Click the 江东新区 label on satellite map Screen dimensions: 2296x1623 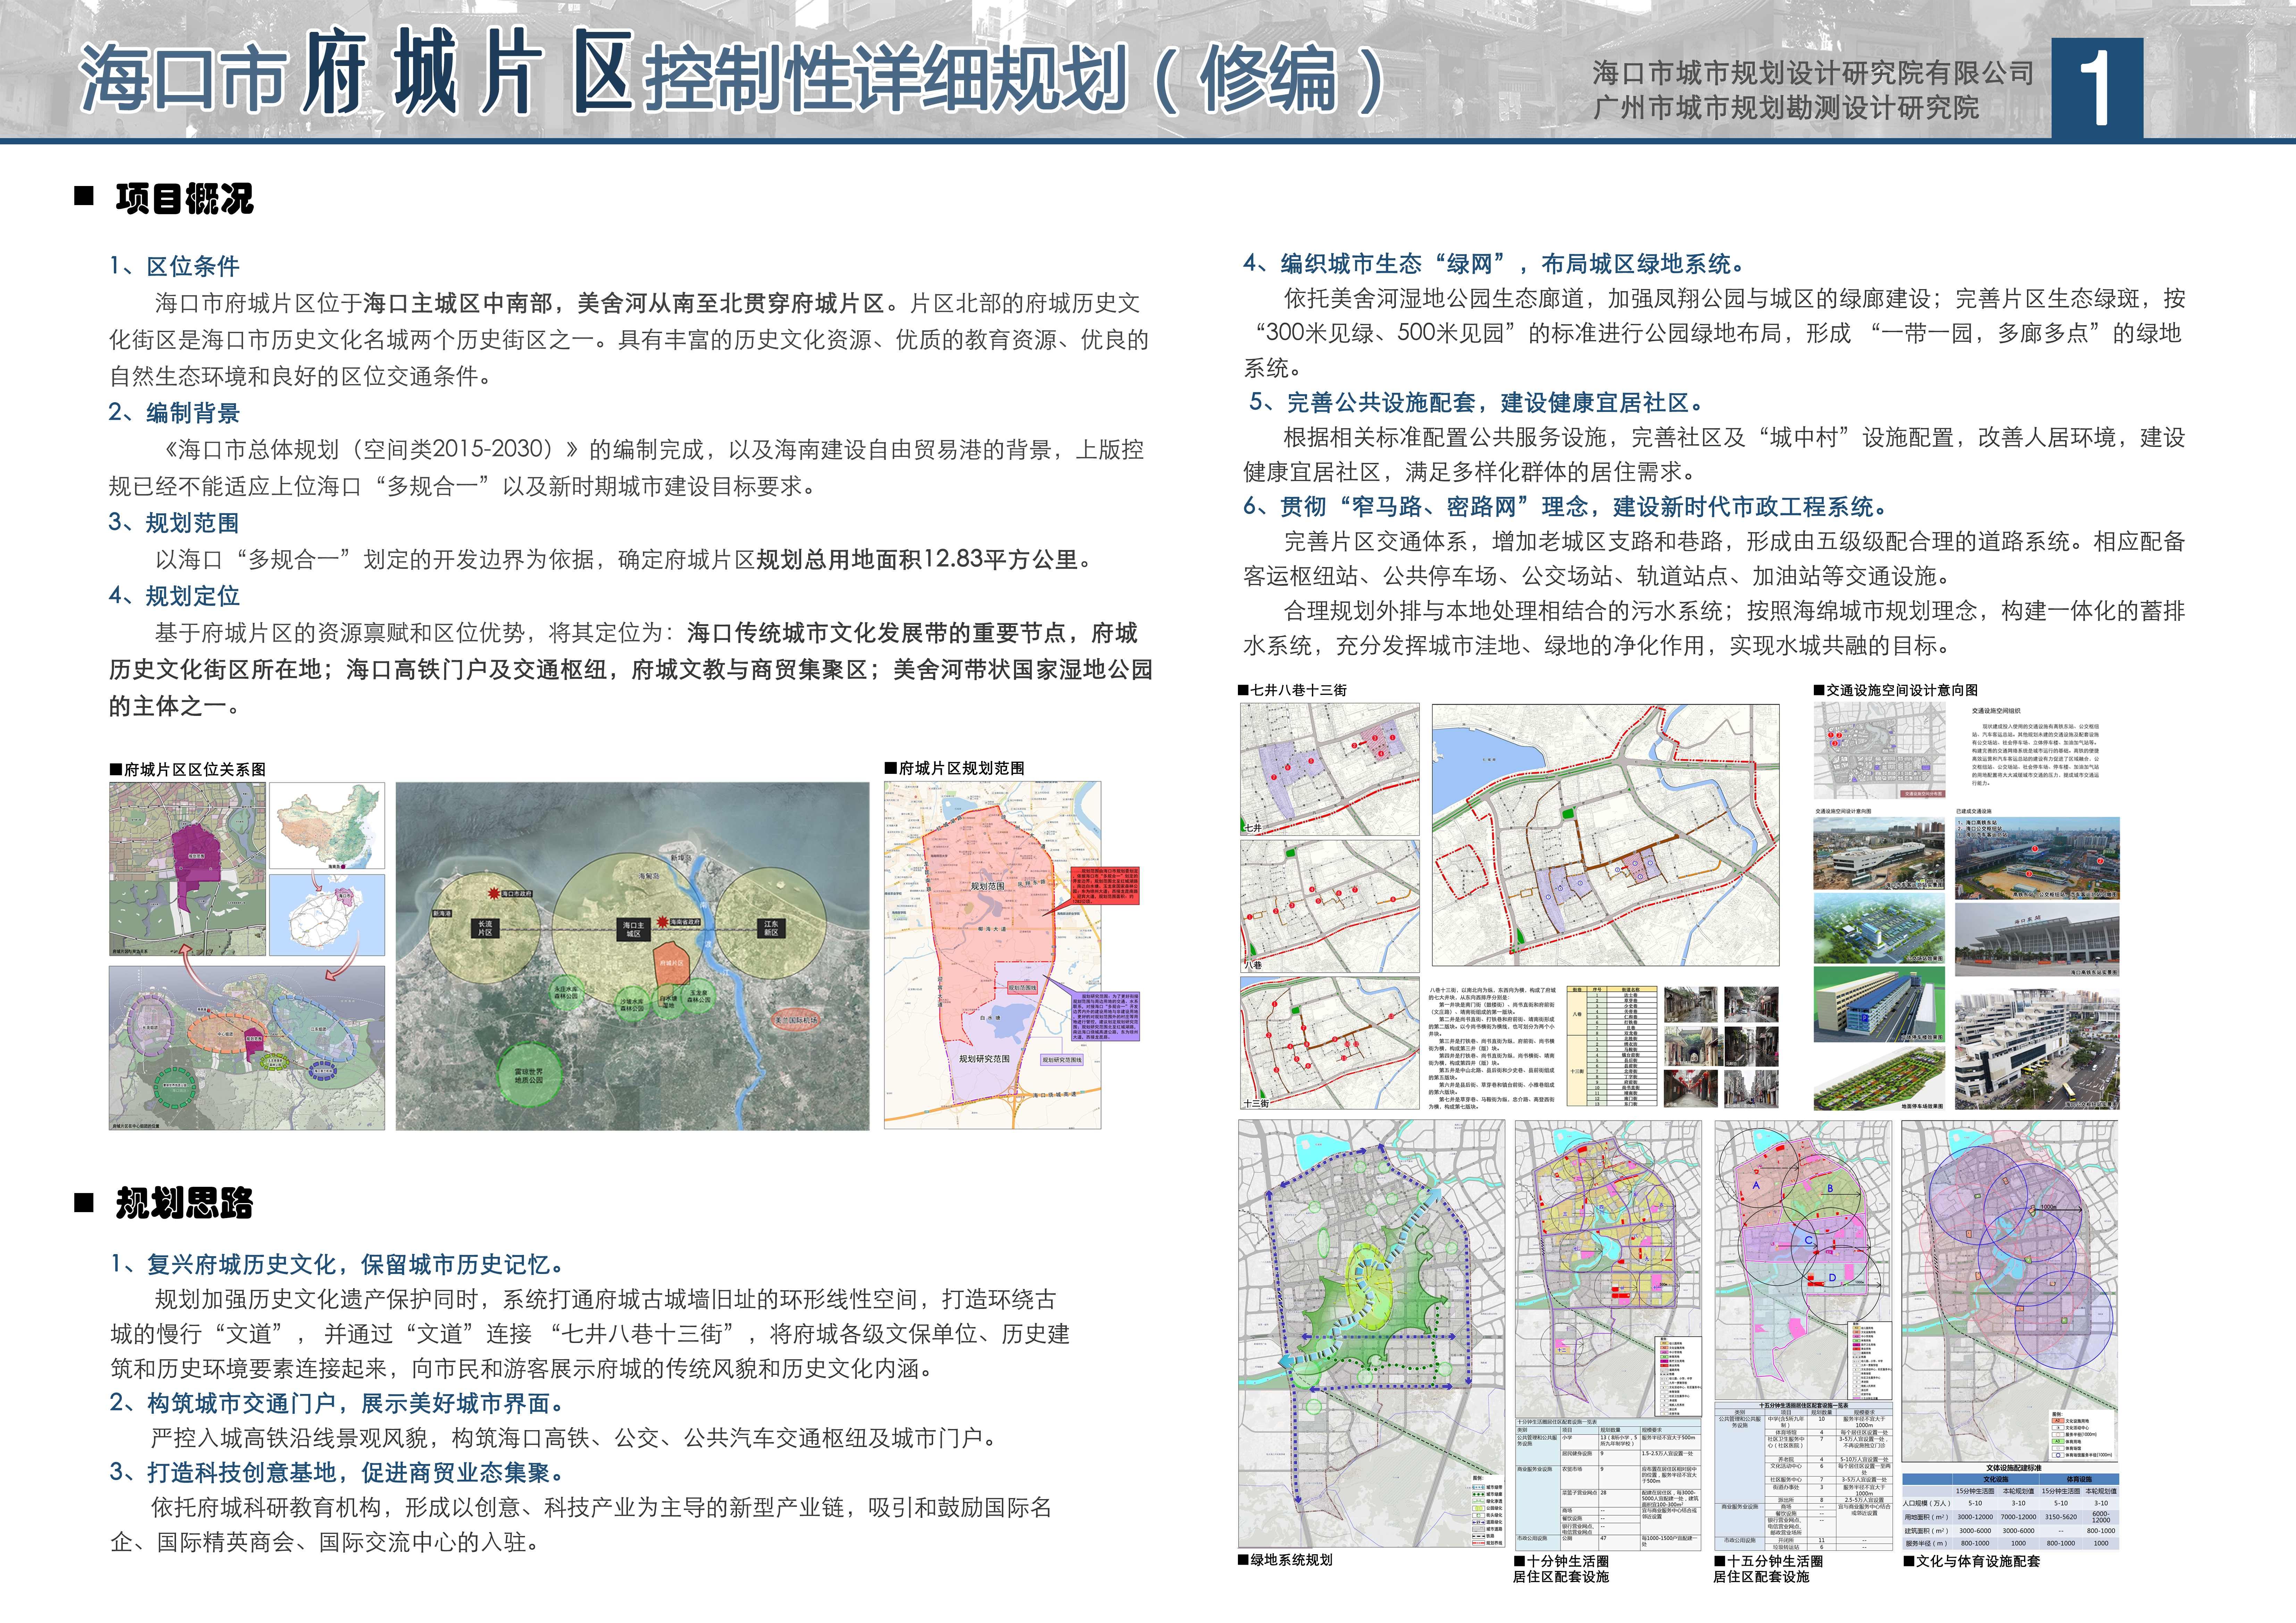point(771,928)
